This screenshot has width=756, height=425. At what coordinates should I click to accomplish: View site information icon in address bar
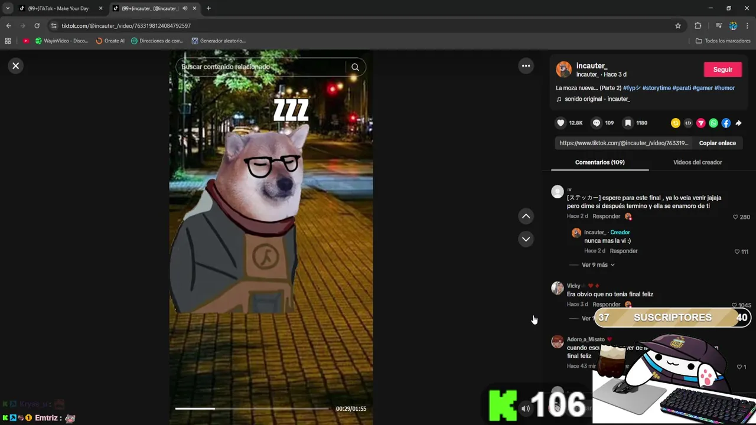click(x=54, y=26)
